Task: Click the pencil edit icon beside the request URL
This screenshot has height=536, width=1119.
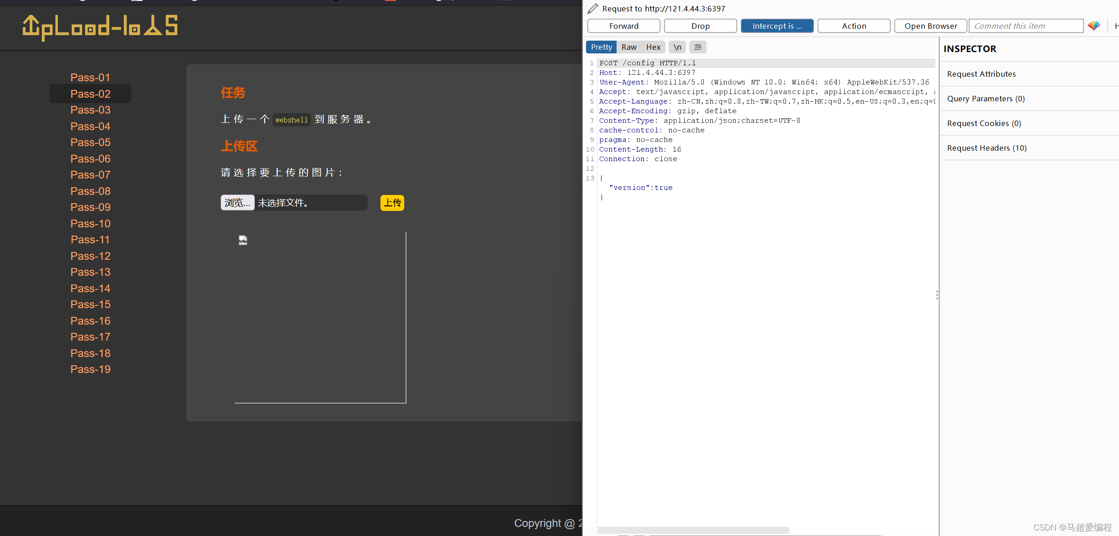Action: point(592,8)
